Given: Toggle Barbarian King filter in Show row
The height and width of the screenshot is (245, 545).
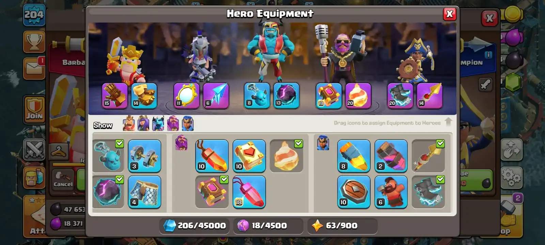Looking at the screenshot, I should tap(129, 123).
